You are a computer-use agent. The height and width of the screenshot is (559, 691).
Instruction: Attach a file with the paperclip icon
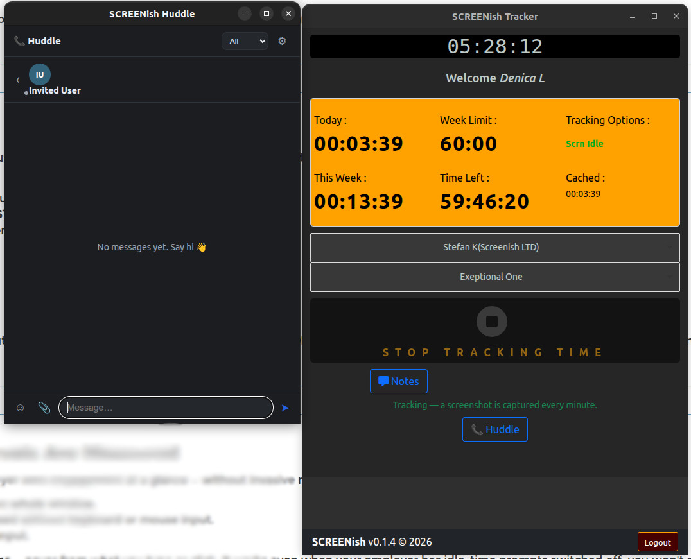(44, 408)
